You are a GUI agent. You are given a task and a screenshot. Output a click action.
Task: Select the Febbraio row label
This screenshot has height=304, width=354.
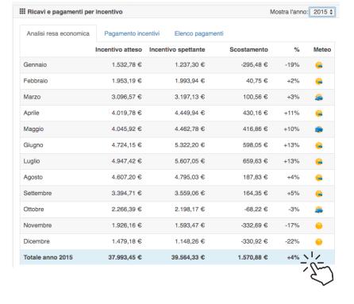pos(36,81)
